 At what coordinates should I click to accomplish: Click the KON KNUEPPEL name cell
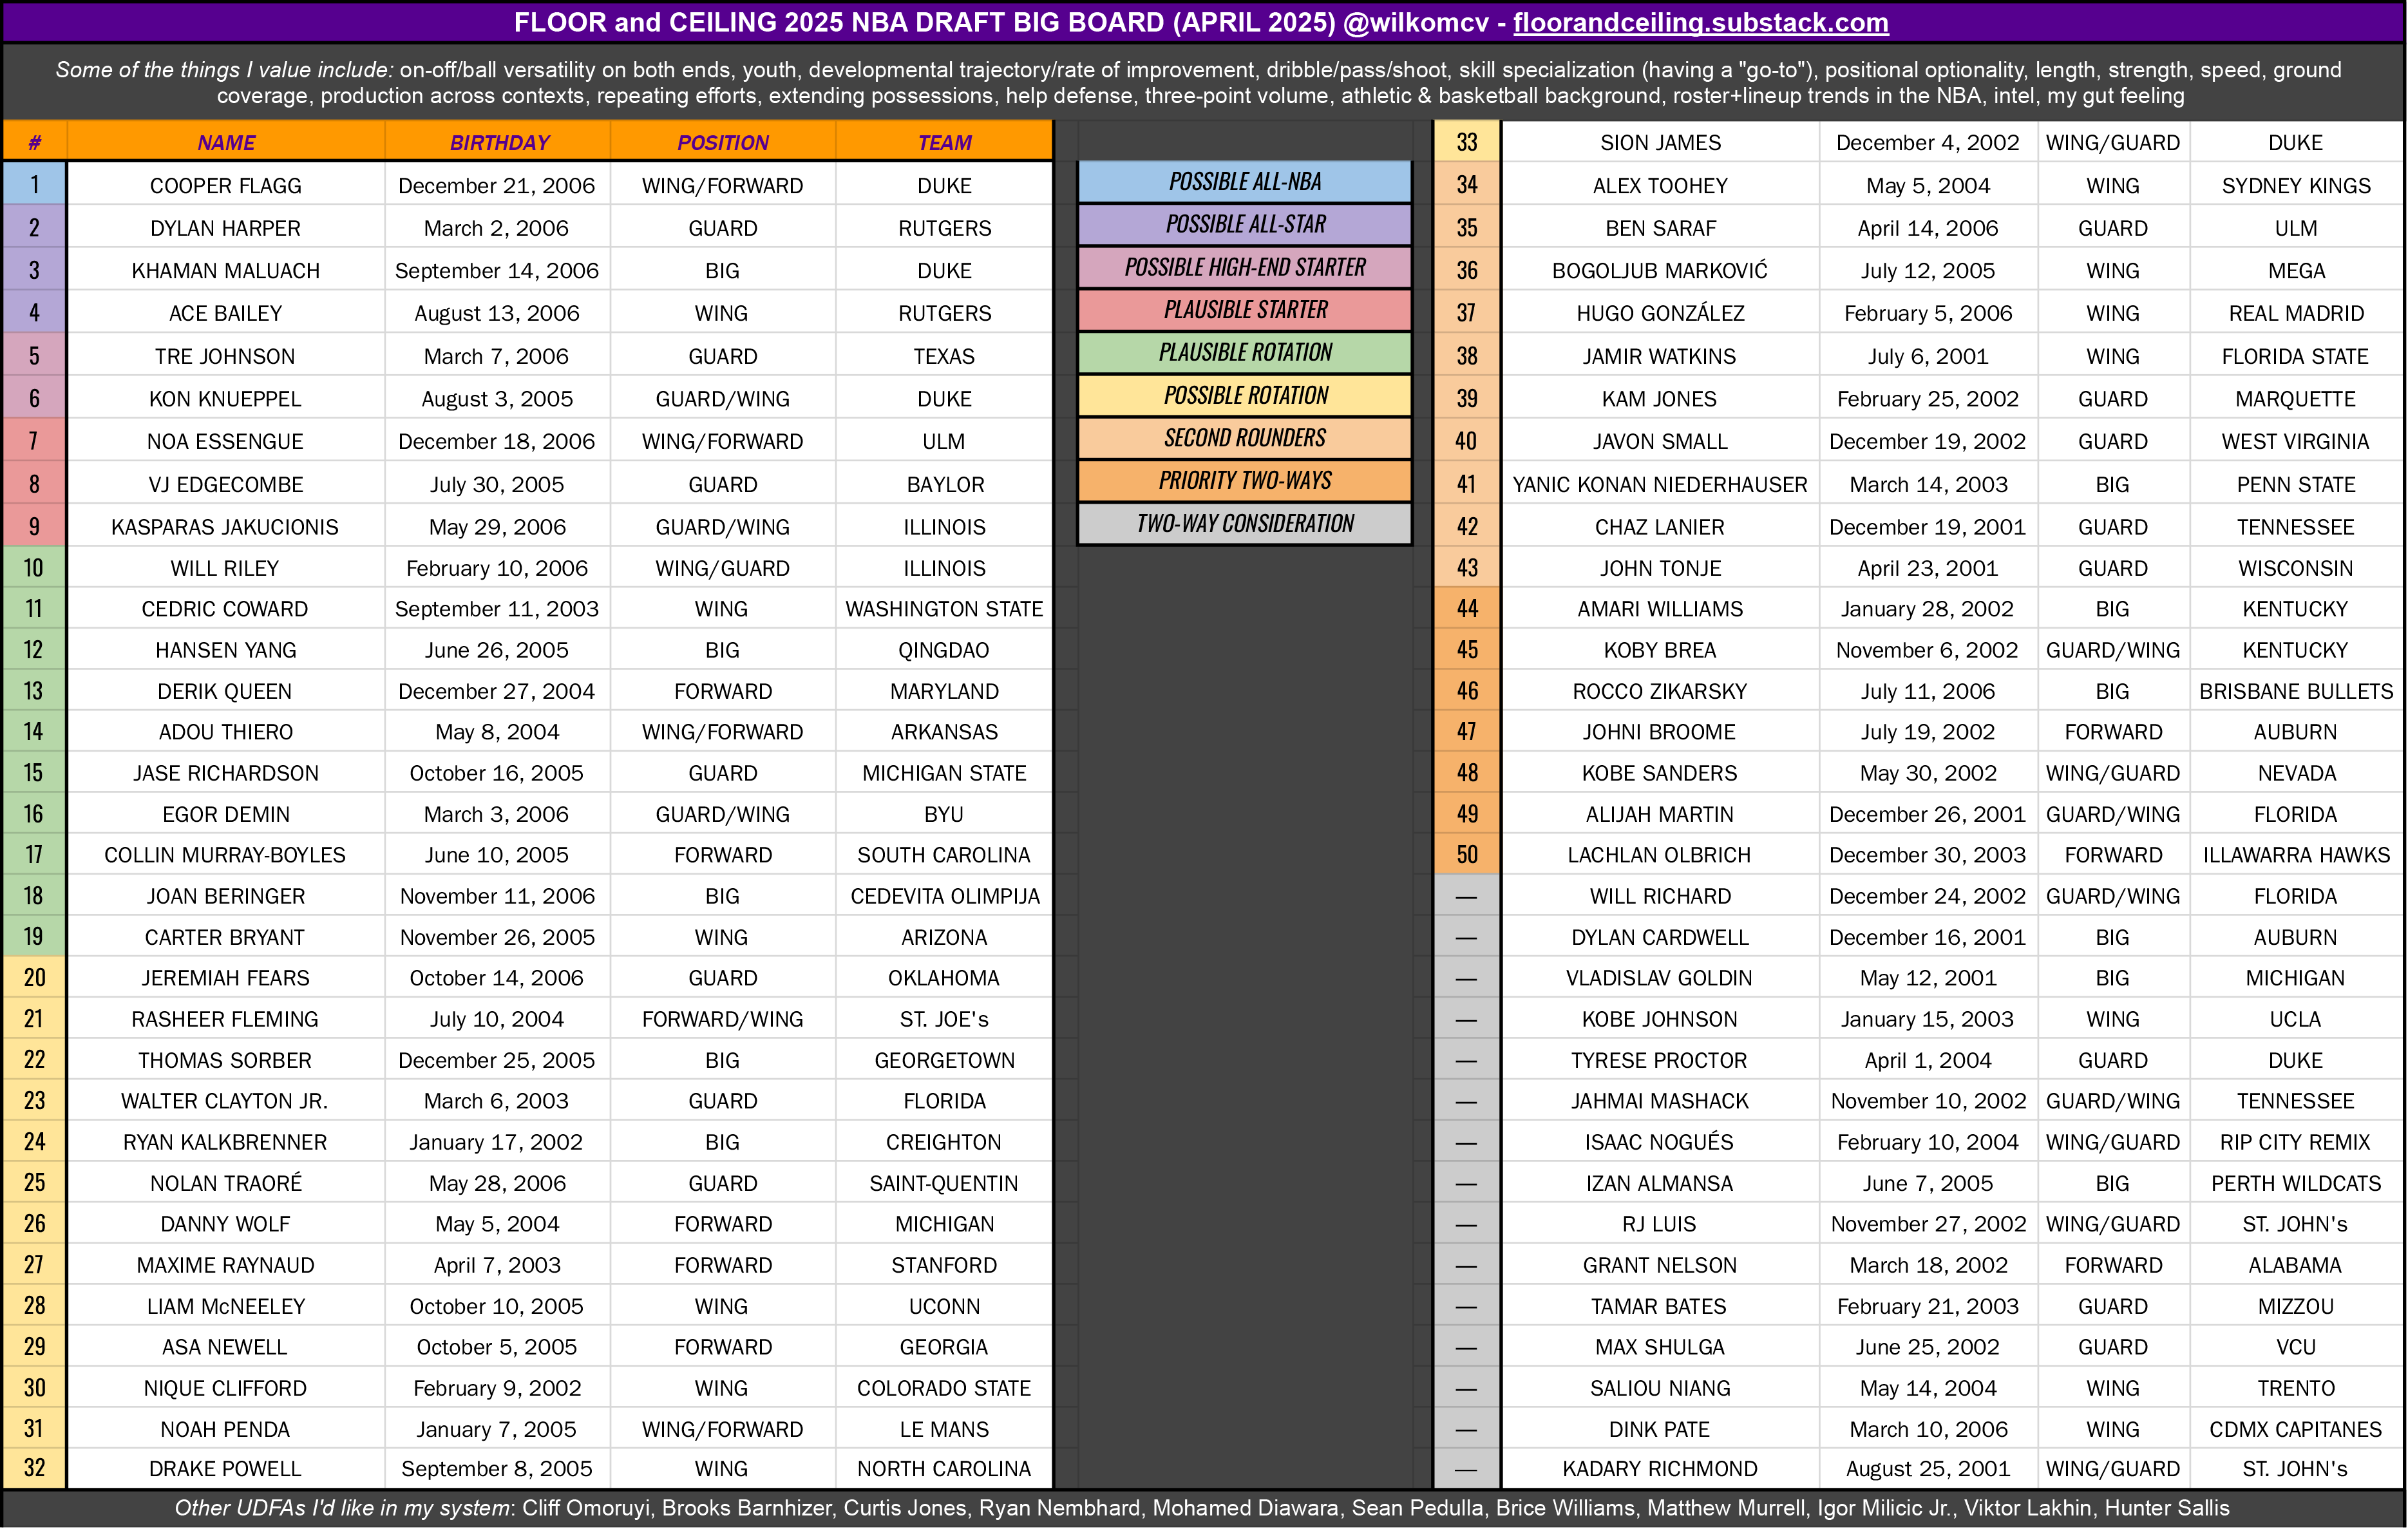(x=226, y=398)
